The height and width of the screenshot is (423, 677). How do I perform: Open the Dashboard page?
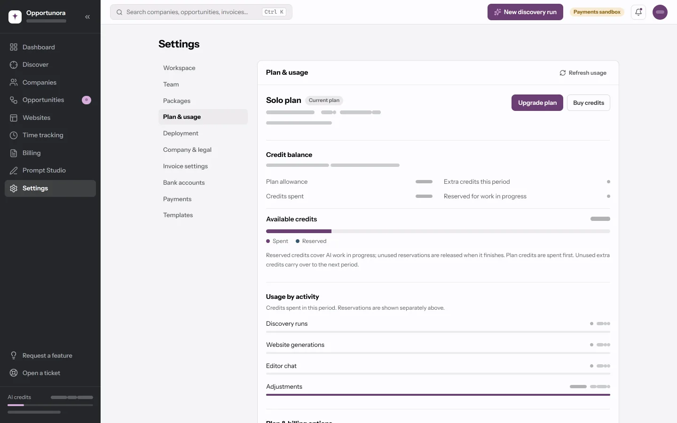(50, 47)
